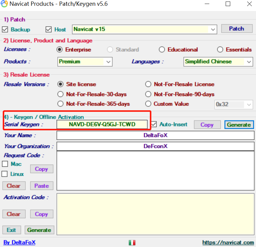This screenshot has height=247, width=256.
Task: Minimize the Patch/Keygen window
Action: tap(207, 4)
